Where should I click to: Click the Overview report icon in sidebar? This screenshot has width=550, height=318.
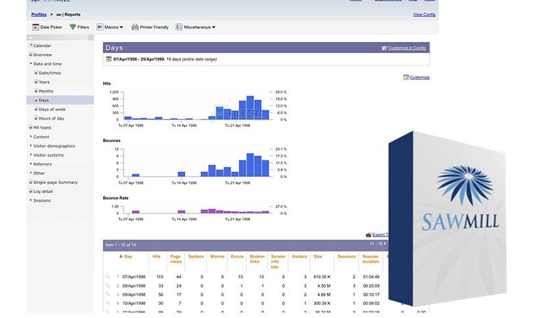pos(30,55)
